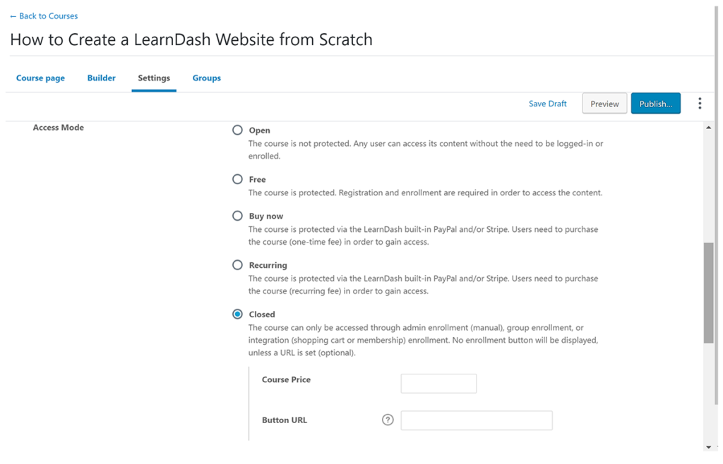Click the vertical scrollbar thumb

tap(708, 293)
